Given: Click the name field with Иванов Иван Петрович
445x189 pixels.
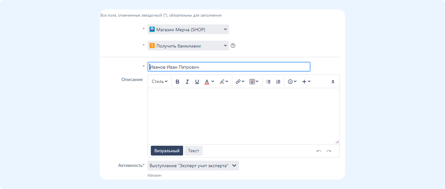Looking at the screenshot, I should [229, 67].
